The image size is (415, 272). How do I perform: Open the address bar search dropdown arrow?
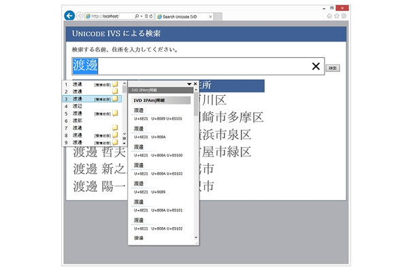142,16
